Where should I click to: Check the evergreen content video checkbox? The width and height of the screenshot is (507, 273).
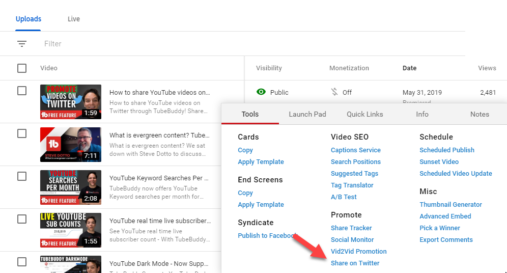point(22,133)
